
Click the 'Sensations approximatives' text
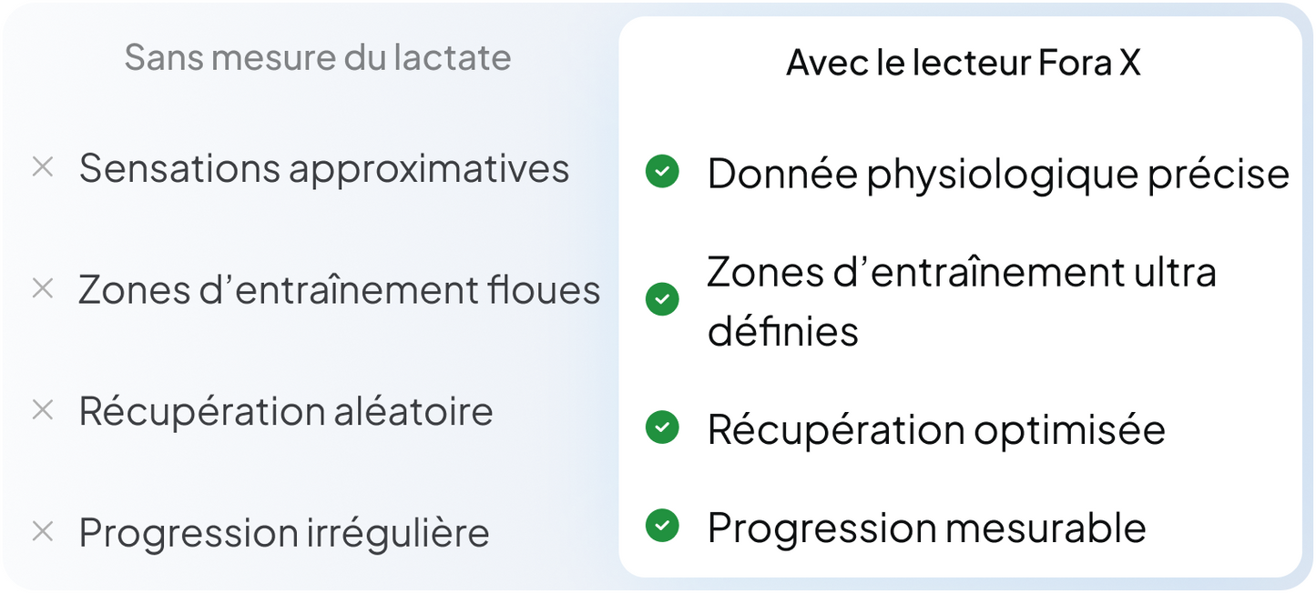[324, 168]
